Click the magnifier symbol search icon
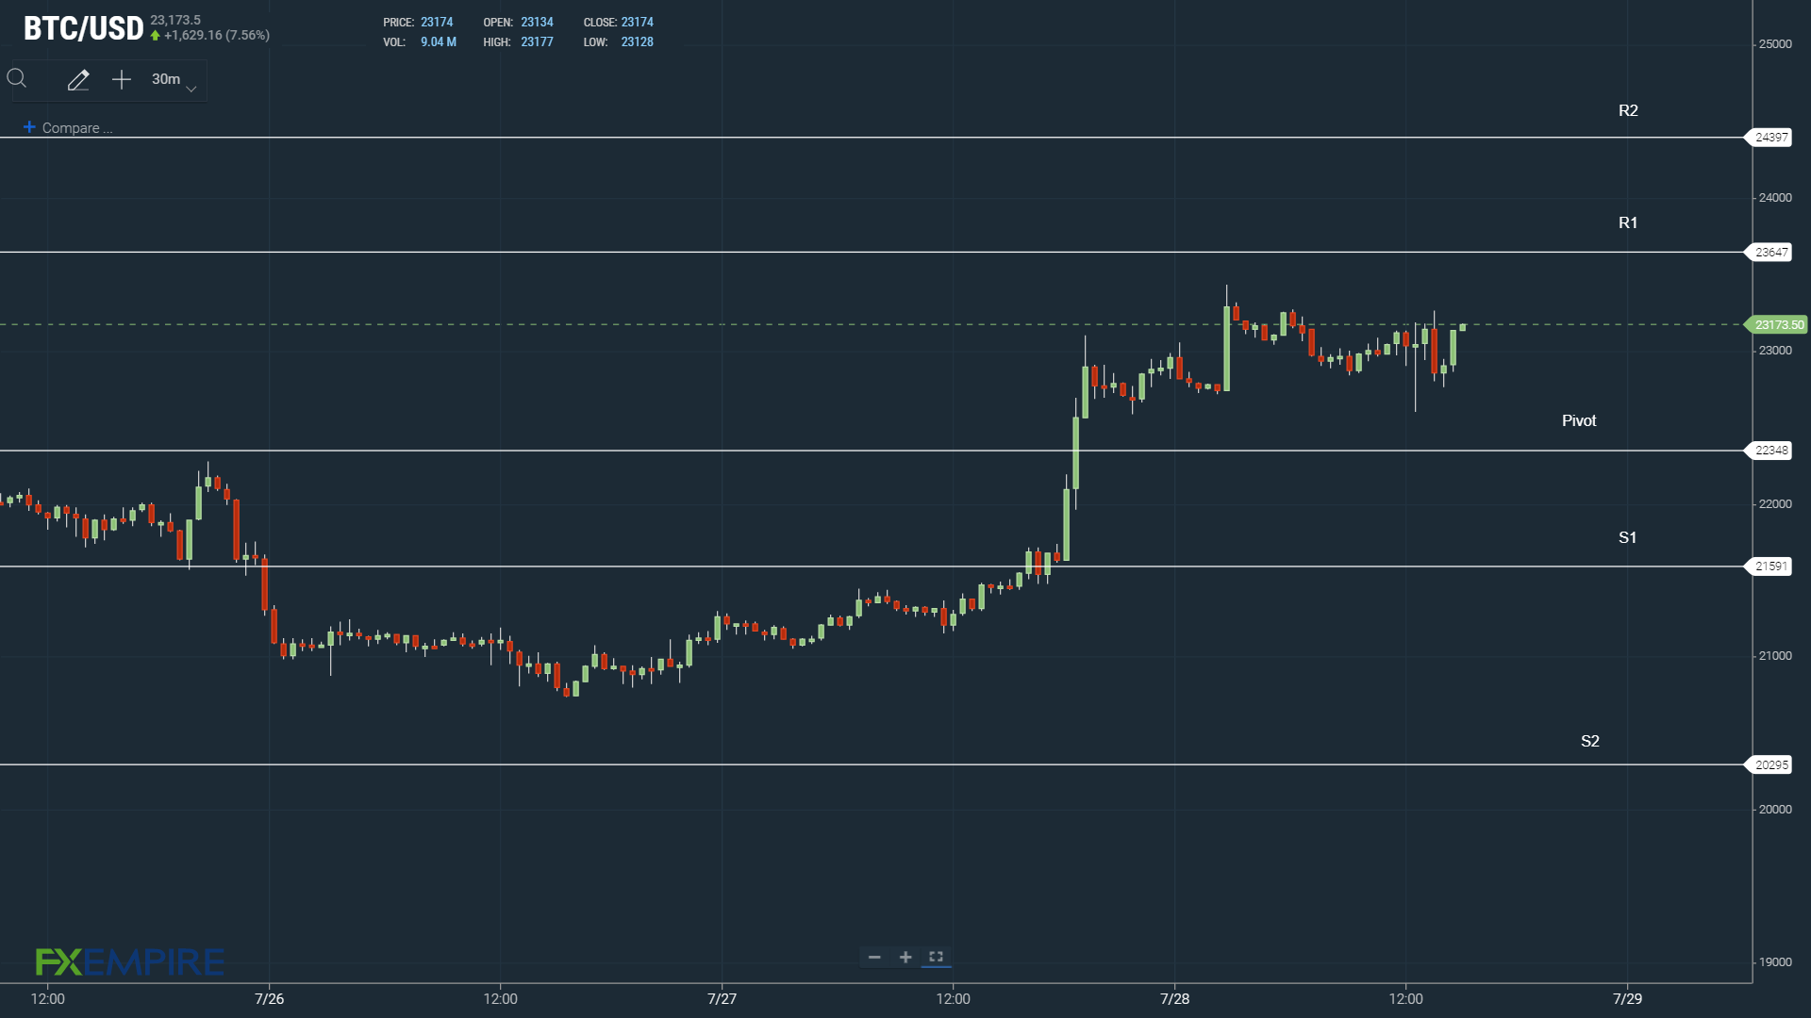The height and width of the screenshot is (1018, 1811). pos(17,79)
